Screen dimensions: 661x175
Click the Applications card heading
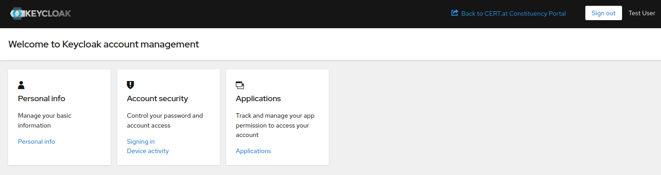tap(258, 98)
